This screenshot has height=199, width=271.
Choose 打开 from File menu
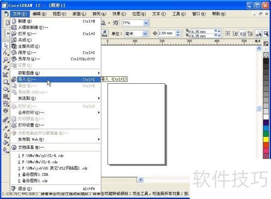(56, 34)
